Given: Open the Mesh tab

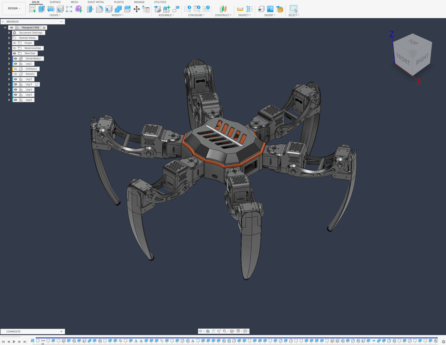Looking at the screenshot, I should pos(74,2).
